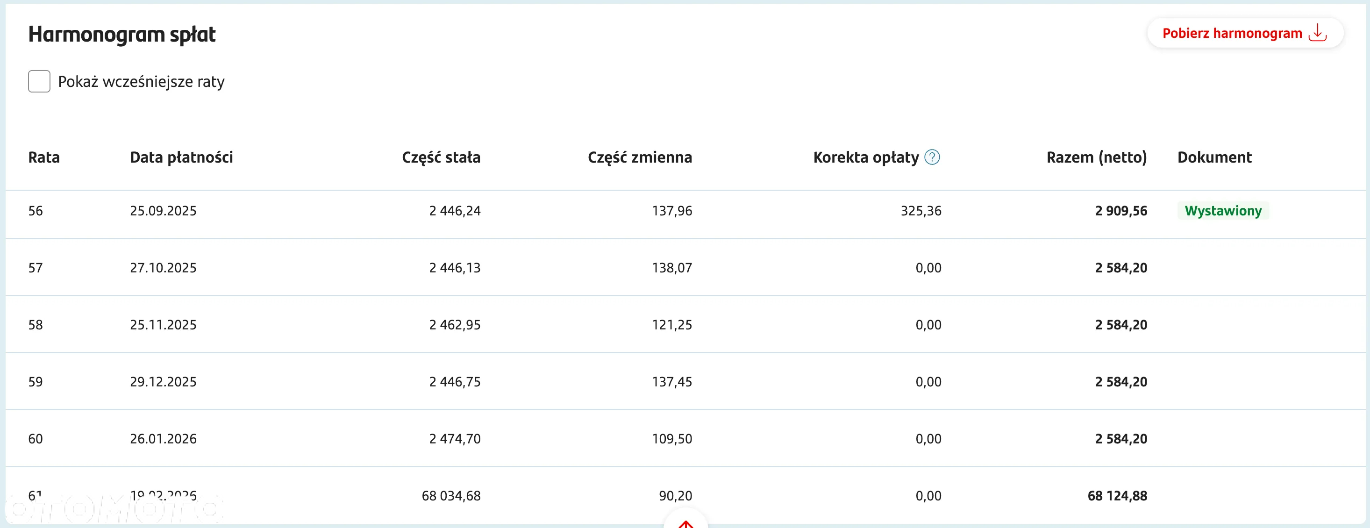Click the red up arrow at bottom
This screenshot has width=1370, height=528.
[686, 524]
